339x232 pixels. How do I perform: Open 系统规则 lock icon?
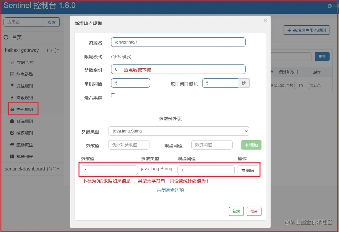(x=12, y=121)
